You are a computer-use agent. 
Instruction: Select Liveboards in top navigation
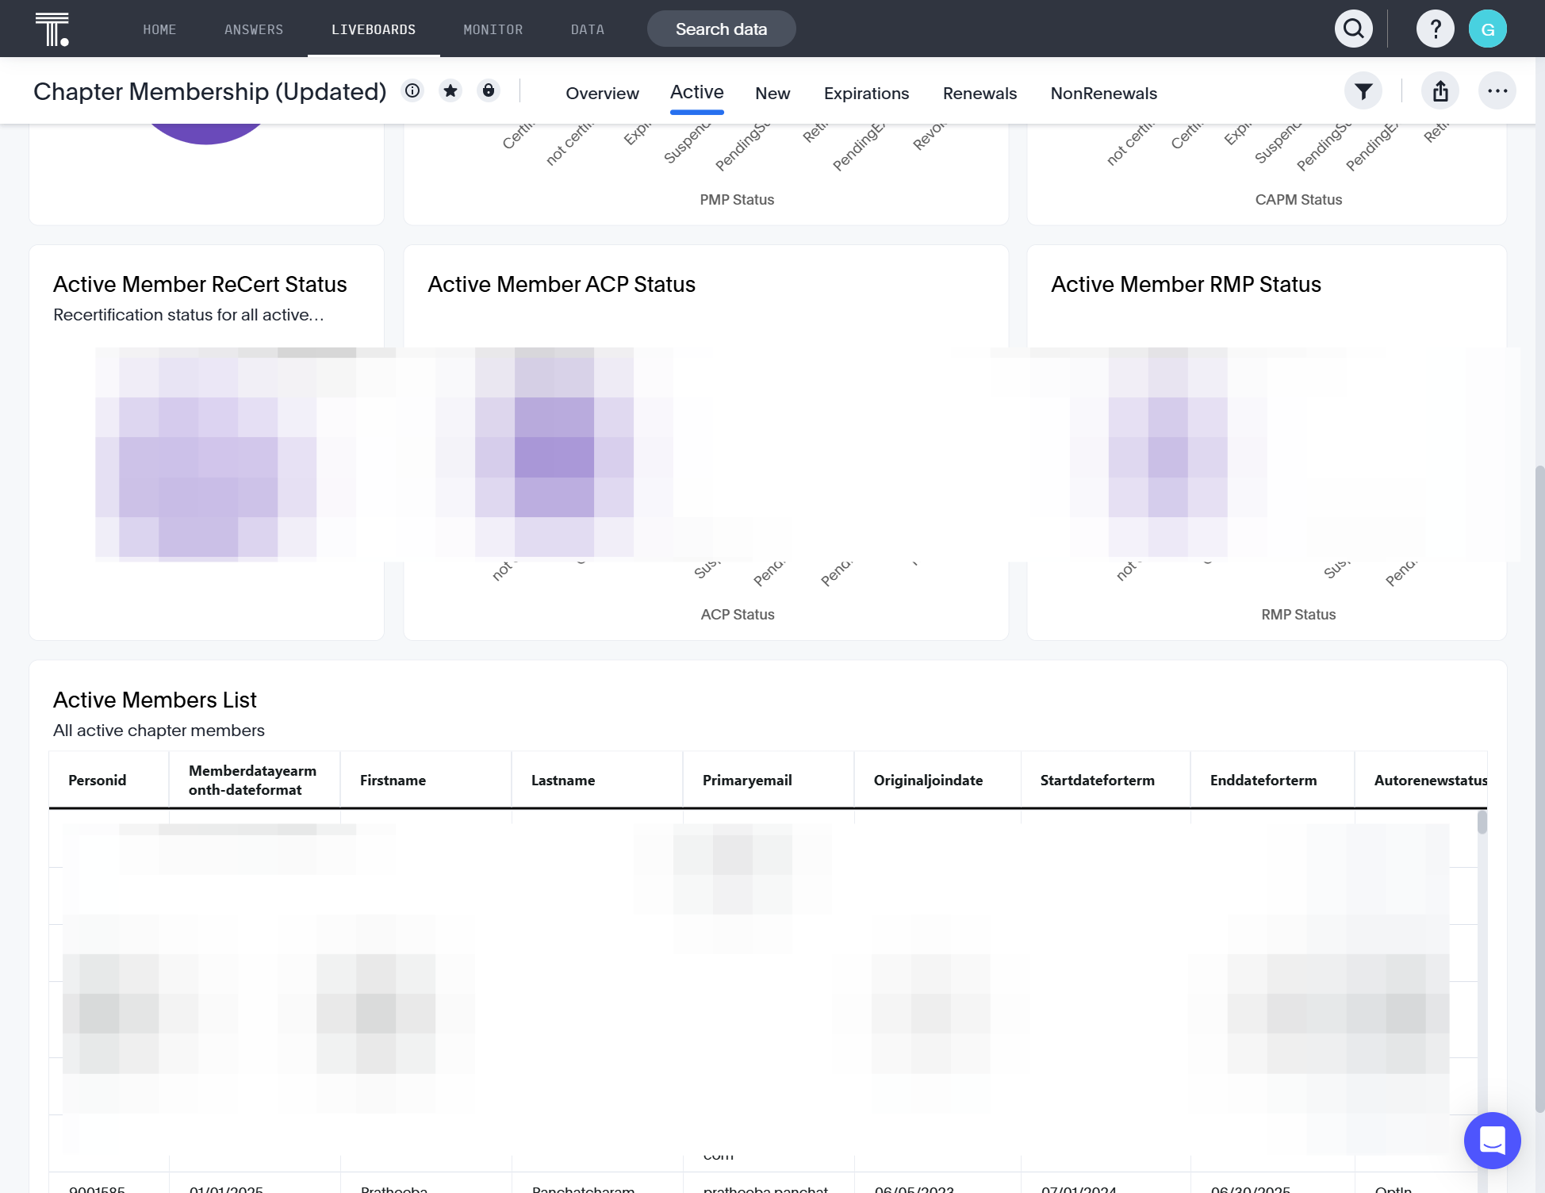[374, 29]
